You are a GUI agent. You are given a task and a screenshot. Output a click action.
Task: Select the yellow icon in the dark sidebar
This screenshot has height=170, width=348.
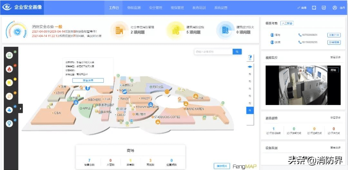coord(9,83)
